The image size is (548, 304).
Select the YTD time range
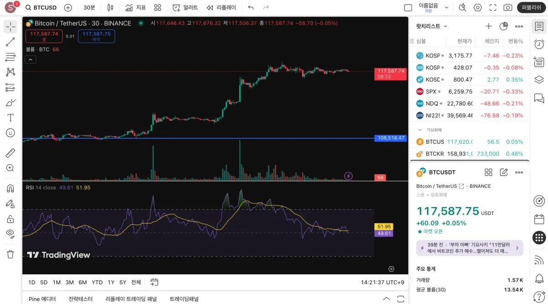coord(97,282)
